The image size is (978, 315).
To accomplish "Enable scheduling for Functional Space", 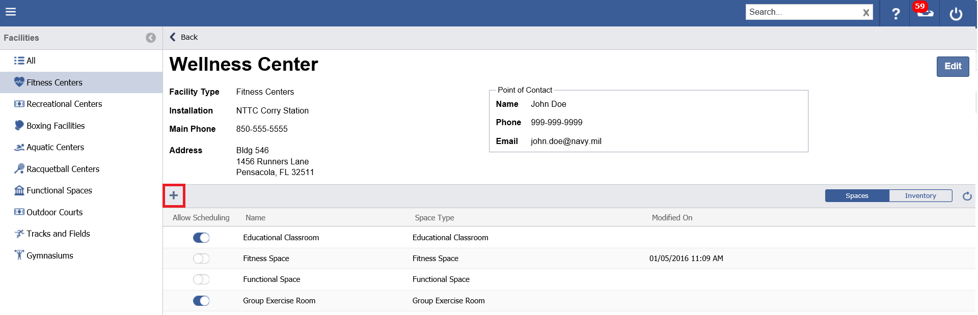I will pos(201,279).
